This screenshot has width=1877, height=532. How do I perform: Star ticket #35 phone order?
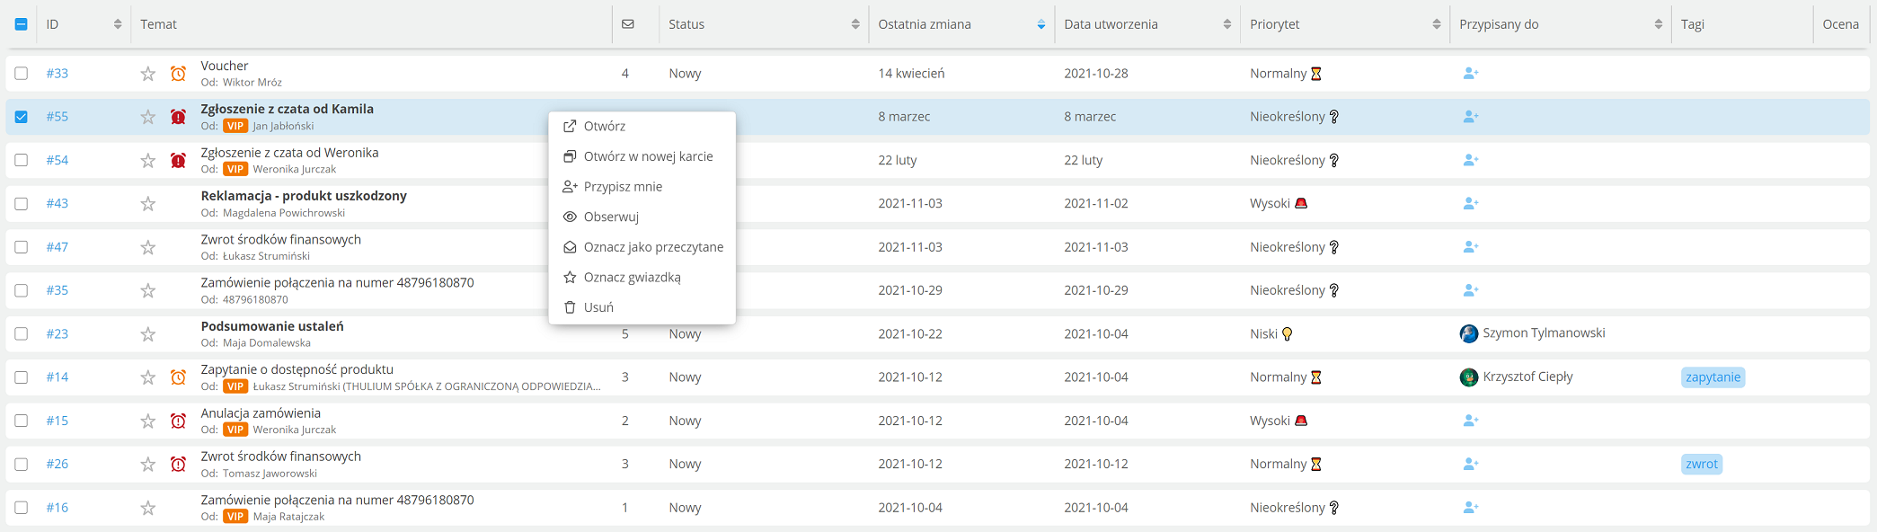pos(148,290)
